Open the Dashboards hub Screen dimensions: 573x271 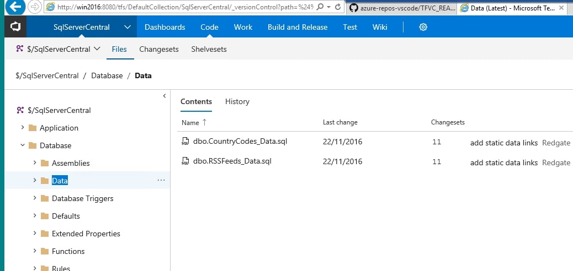165,27
